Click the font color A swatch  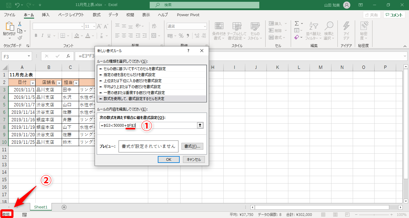pyautogui.click(x=88, y=36)
